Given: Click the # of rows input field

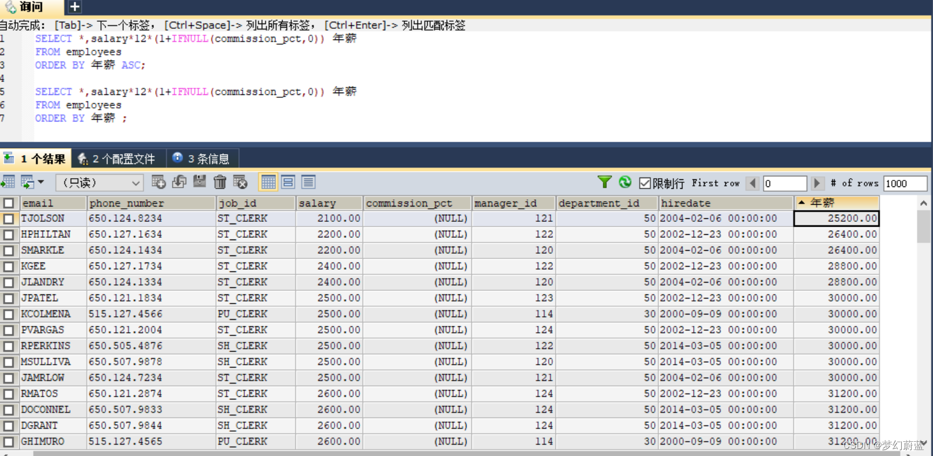Looking at the screenshot, I should (x=905, y=183).
